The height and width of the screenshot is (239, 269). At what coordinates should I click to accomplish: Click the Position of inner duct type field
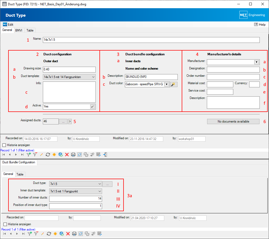[76, 206]
